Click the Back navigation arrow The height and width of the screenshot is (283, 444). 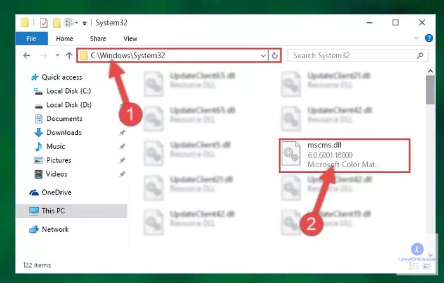tap(27, 56)
